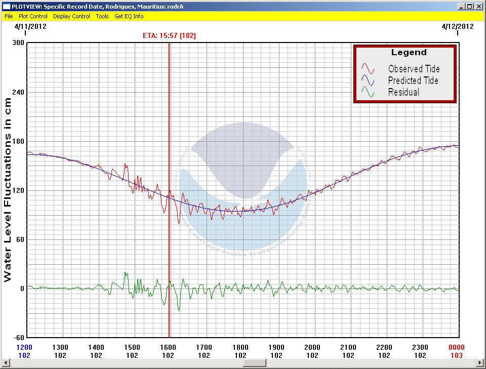Click the Water Level Fluctuations axis title
The image size is (486, 369).
[7, 190]
